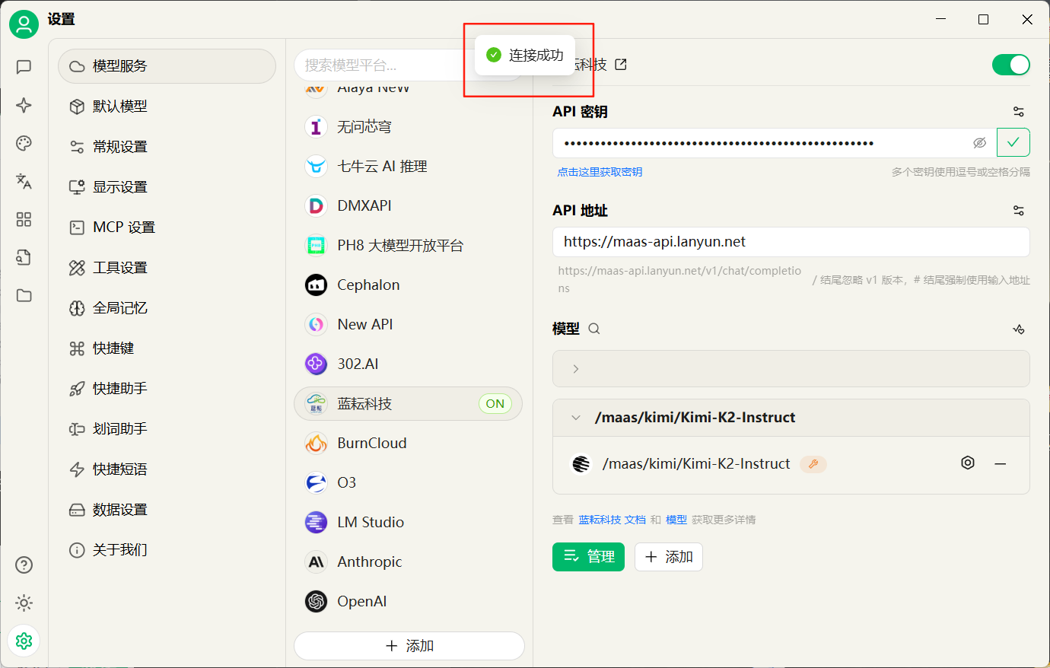Viewport: 1050px width, 668px height.
Task: Select Anthropic provider
Action: [409, 562]
